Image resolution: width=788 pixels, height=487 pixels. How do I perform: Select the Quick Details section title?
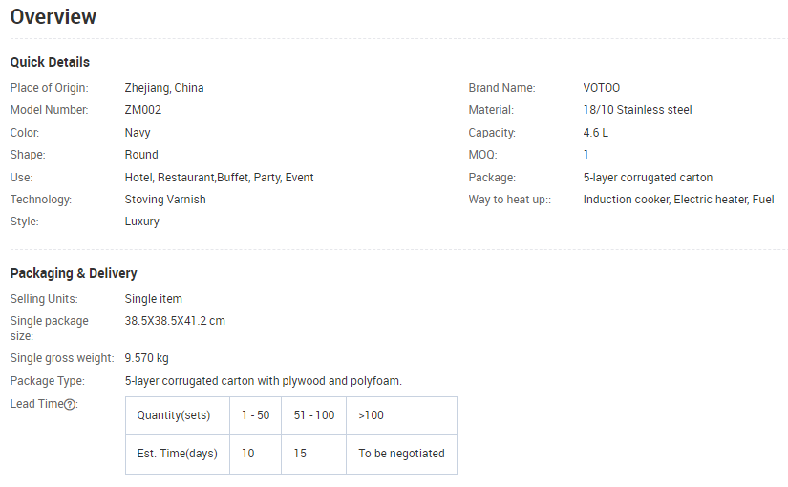point(50,62)
